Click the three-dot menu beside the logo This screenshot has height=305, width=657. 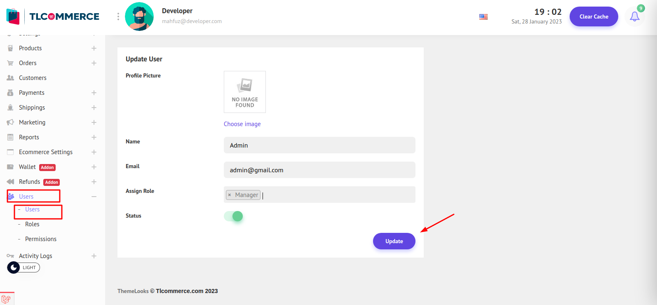(x=118, y=16)
